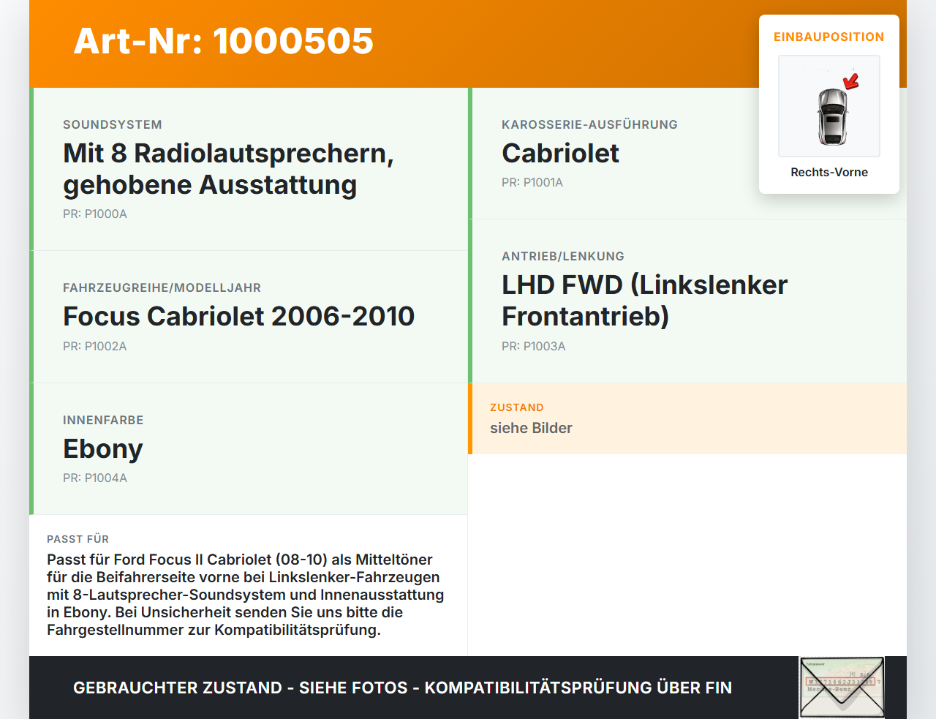Select the Cabriolet body style value
This screenshot has width=936, height=719.
point(560,153)
